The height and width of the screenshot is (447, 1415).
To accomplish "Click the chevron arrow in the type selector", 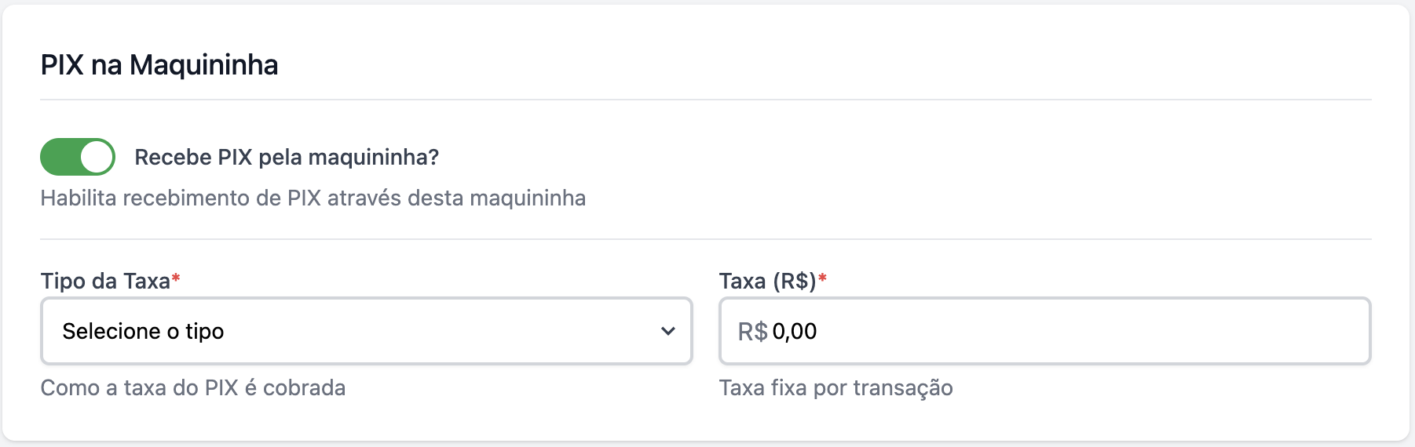I will (668, 331).
